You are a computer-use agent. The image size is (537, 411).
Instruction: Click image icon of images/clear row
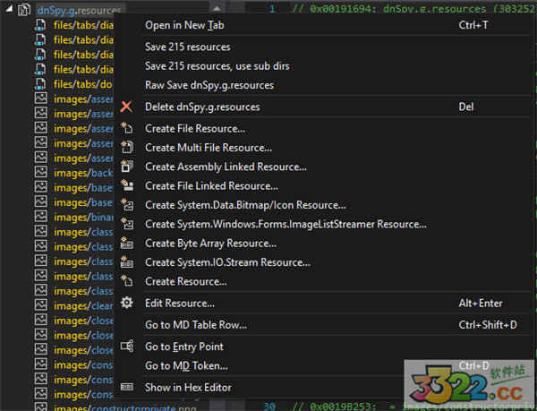point(41,305)
